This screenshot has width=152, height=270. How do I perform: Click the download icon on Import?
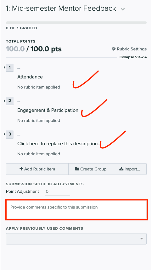[x=121, y=169]
